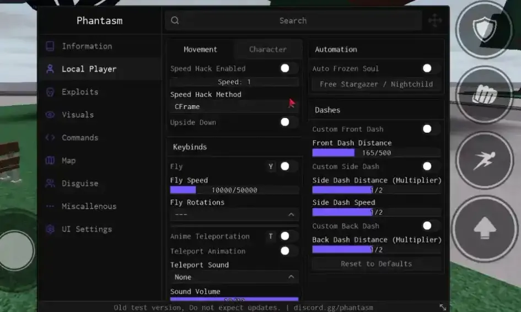Toggle Teleport Animation switch

coord(288,251)
